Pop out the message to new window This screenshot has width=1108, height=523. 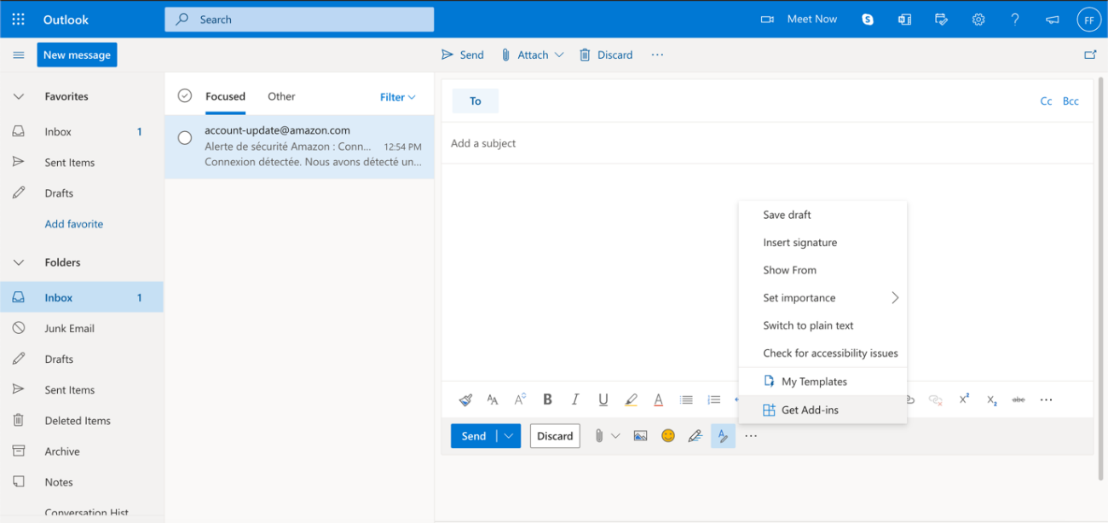1090,55
